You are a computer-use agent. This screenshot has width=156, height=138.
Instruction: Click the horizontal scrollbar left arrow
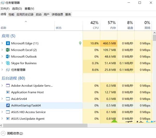click(1, 125)
